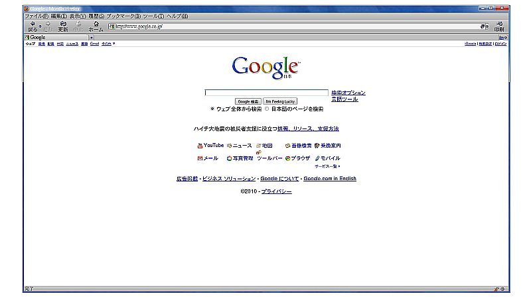Open the ブックマーク(B) menu

coord(123,16)
